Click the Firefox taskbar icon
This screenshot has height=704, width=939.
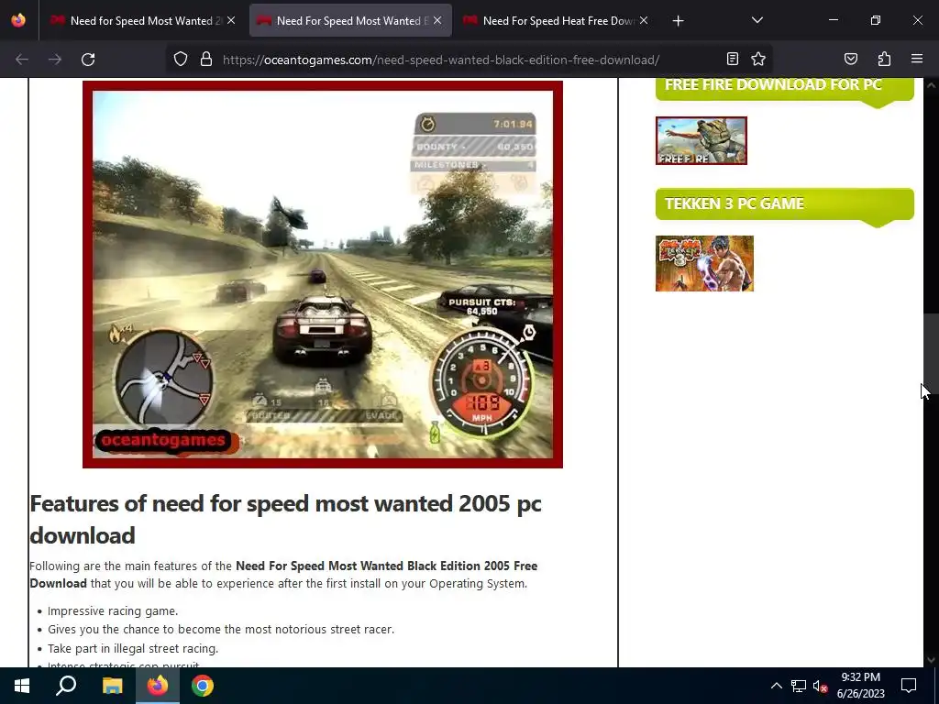(158, 686)
